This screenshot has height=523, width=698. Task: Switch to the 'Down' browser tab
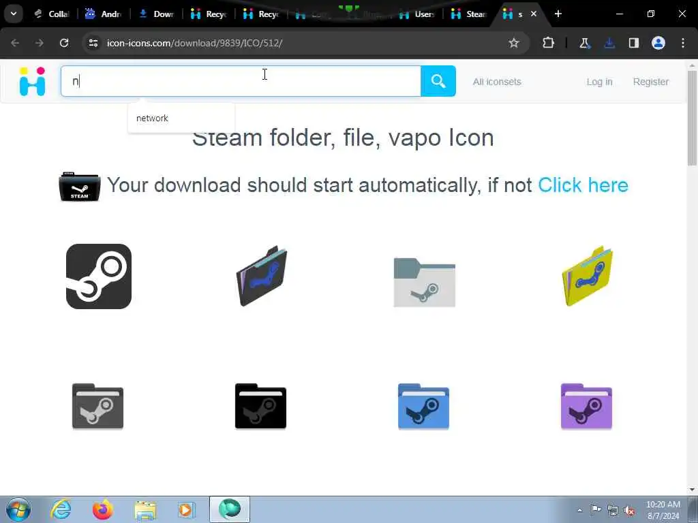(157, 14)
